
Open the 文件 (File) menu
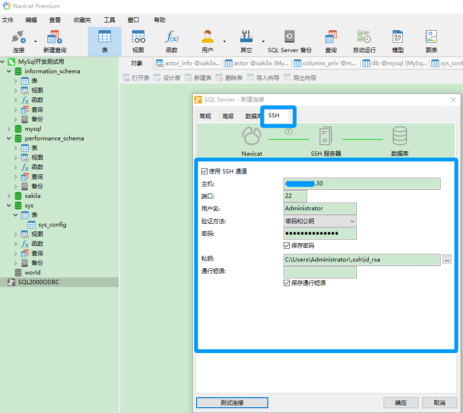tap(8, 20)
